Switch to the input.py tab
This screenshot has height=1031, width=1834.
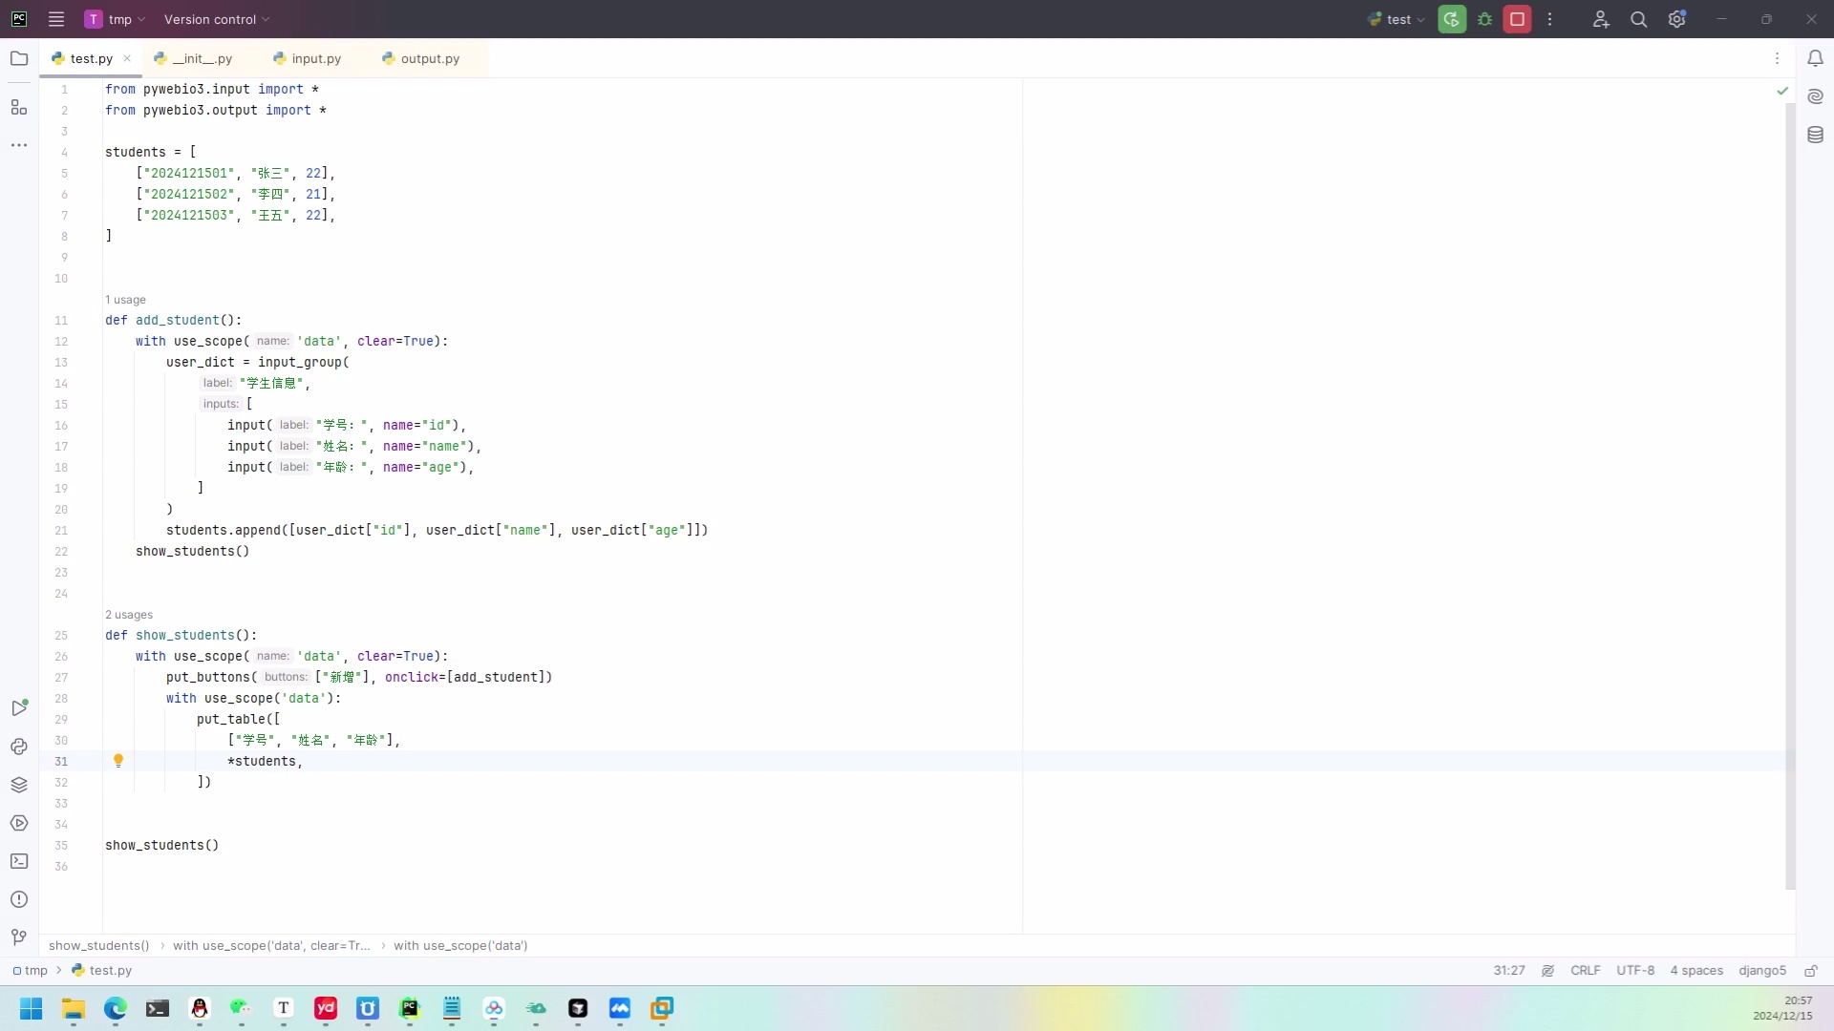click(308, 58)
